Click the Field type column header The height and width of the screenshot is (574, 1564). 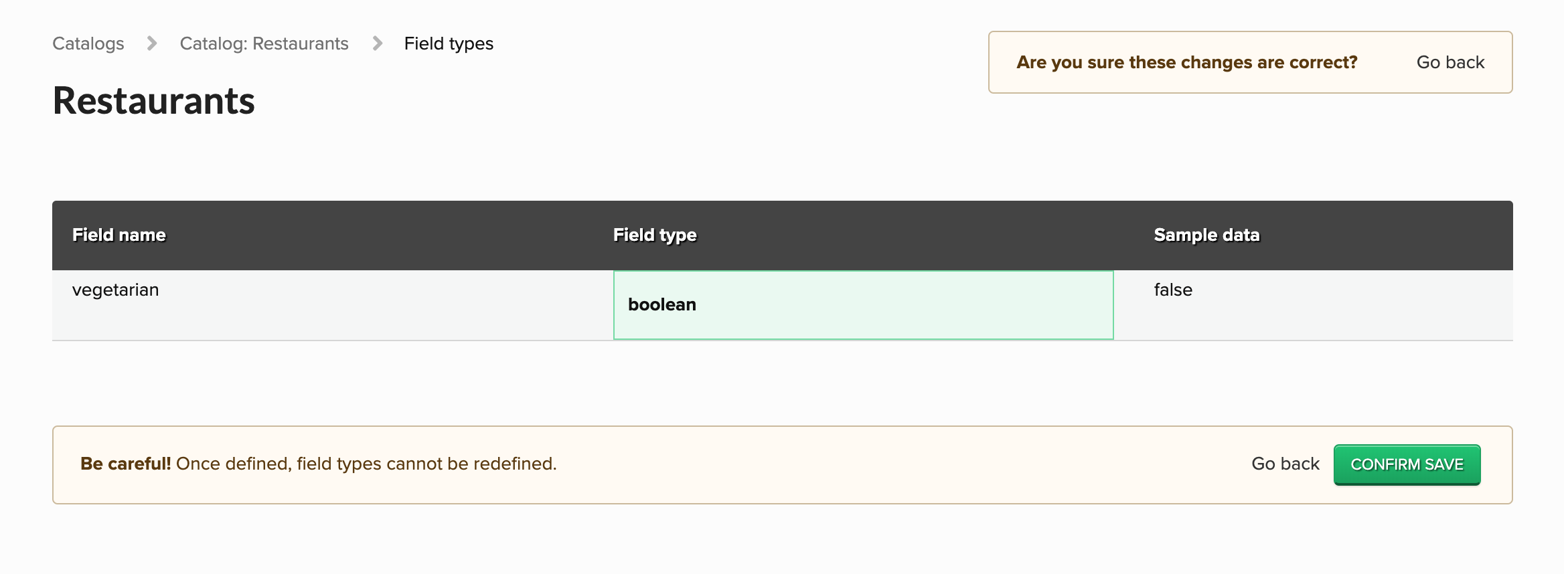pyautogui.click(x=655, y=235)
